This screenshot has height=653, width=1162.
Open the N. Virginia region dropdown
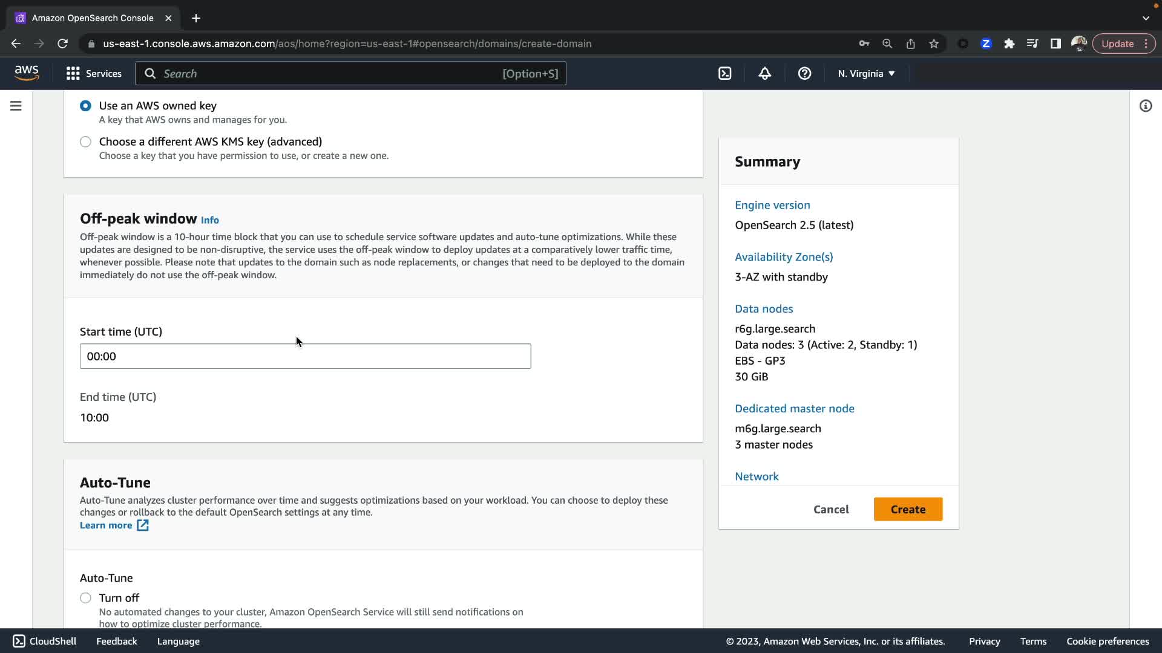point(866,74)
